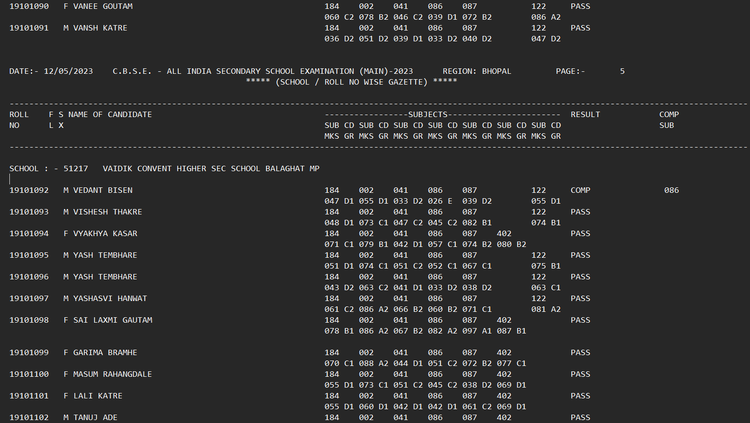
Task: Click candidate name "MASUM RAHANGDALE"
Action: coord(113,374)
